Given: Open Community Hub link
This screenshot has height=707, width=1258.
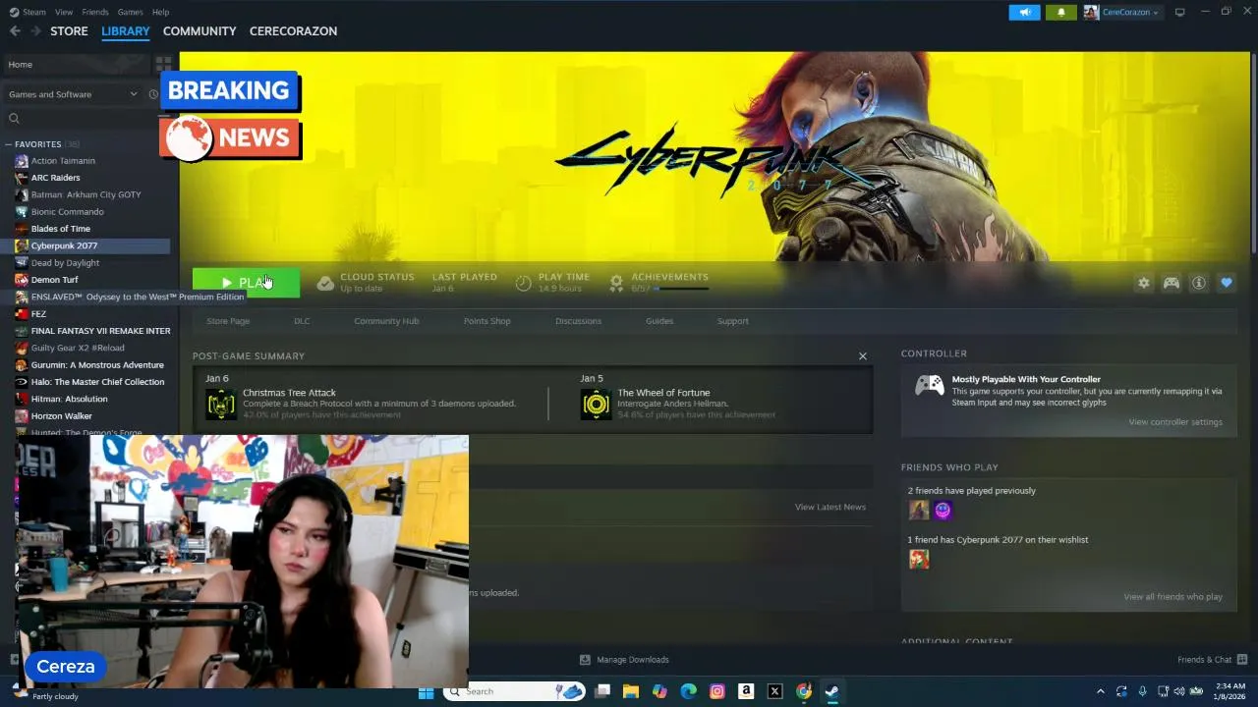Looking at the screenshot, I should (x=386, y=321).
